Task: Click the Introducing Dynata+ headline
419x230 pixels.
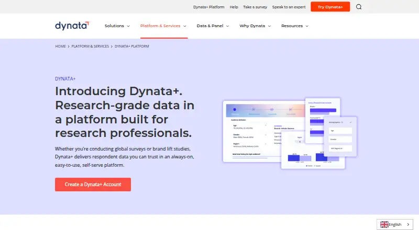Action: pos(125,112)
